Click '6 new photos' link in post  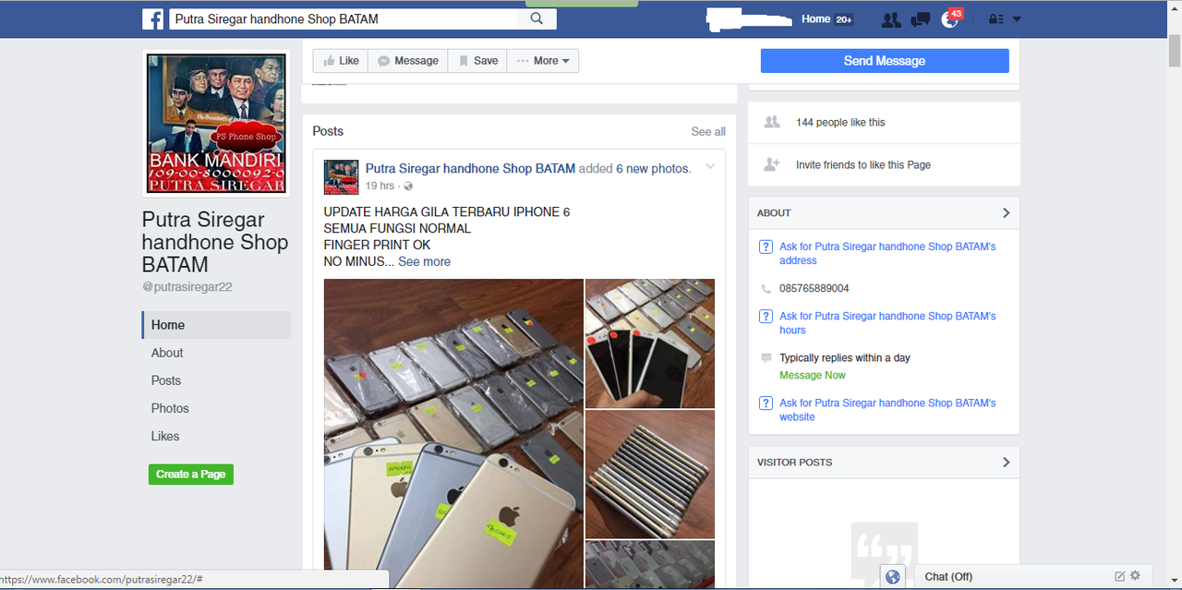(x=652, y=168)
